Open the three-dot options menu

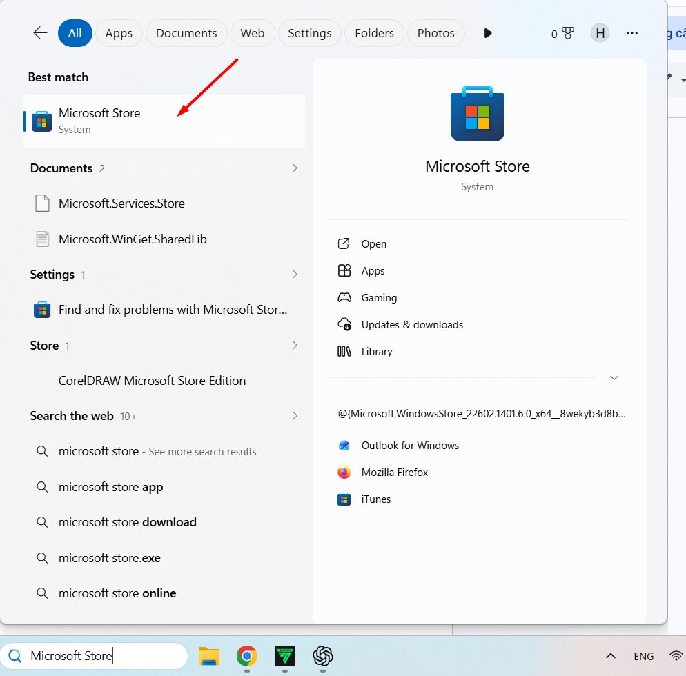(631, 33)
